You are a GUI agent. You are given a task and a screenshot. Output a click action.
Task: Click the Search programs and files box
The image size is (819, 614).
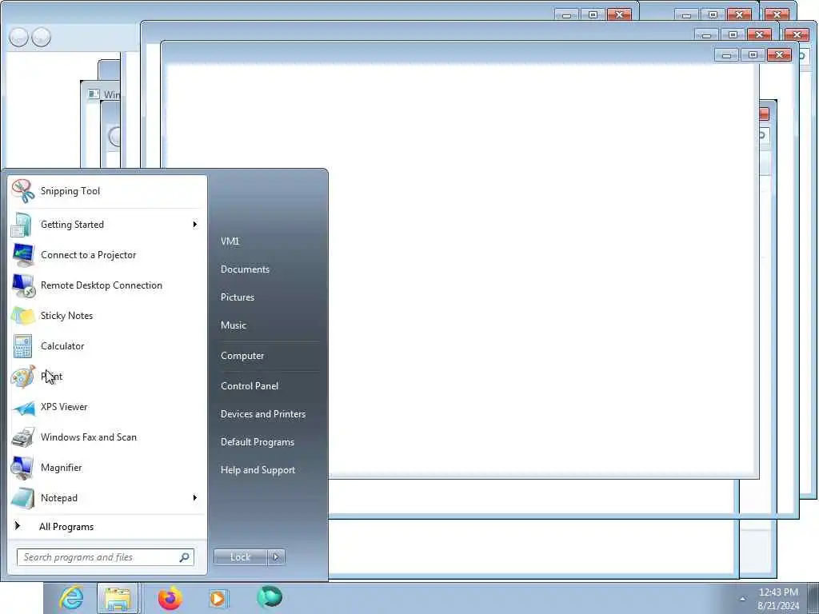point(105,557)
